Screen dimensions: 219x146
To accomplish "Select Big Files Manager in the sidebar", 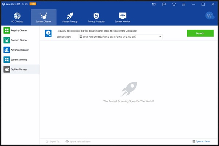I will pos(20,69).
